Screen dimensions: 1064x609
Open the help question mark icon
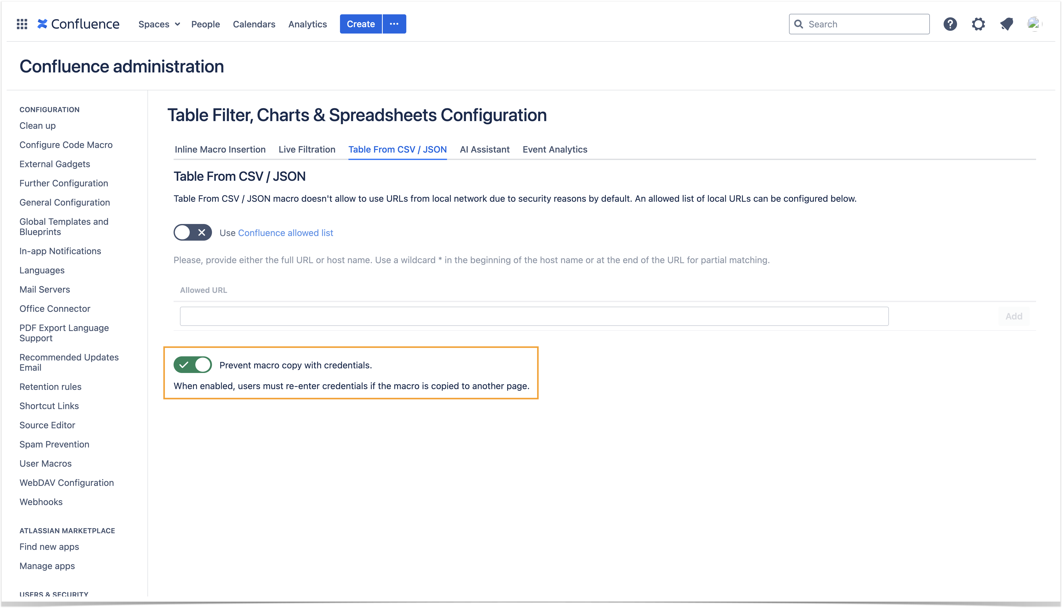click(950, 24)
